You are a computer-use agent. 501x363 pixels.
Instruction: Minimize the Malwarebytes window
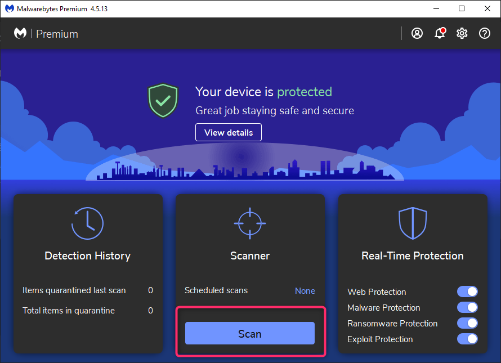pos(436,8)
